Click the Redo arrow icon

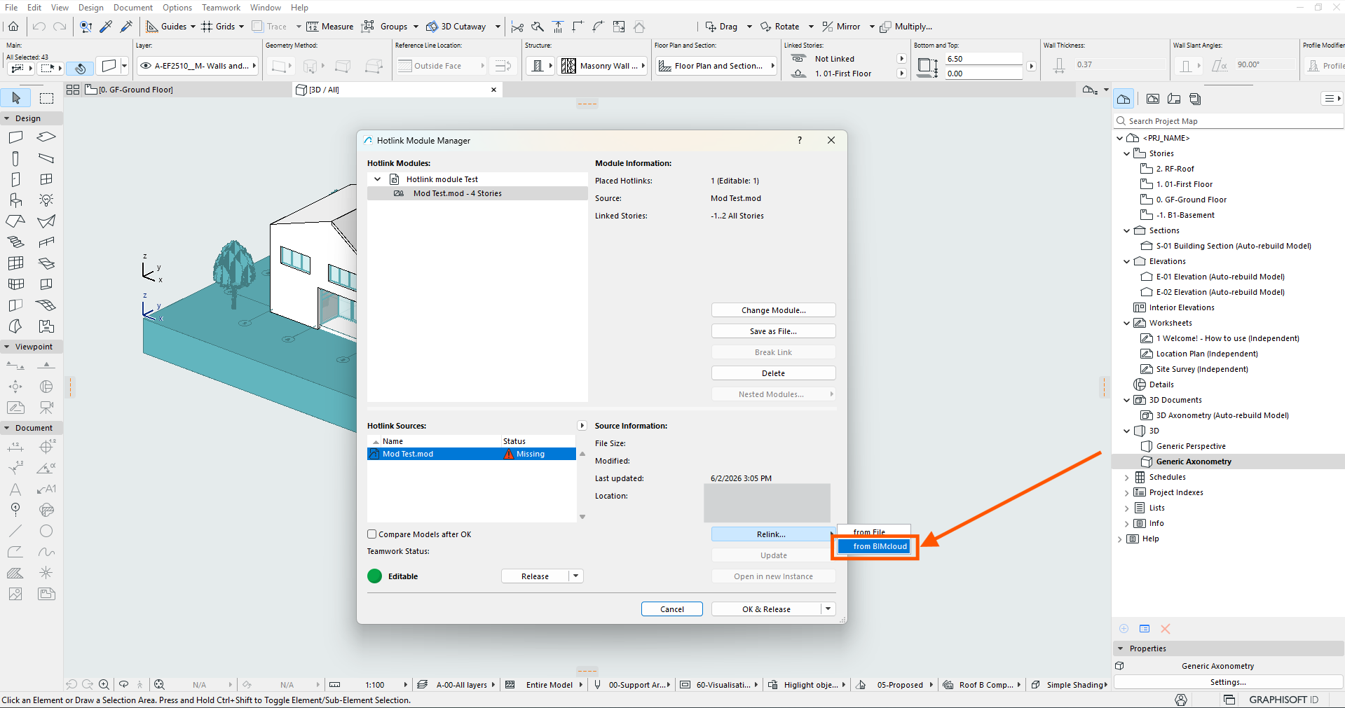pos(60,27)
